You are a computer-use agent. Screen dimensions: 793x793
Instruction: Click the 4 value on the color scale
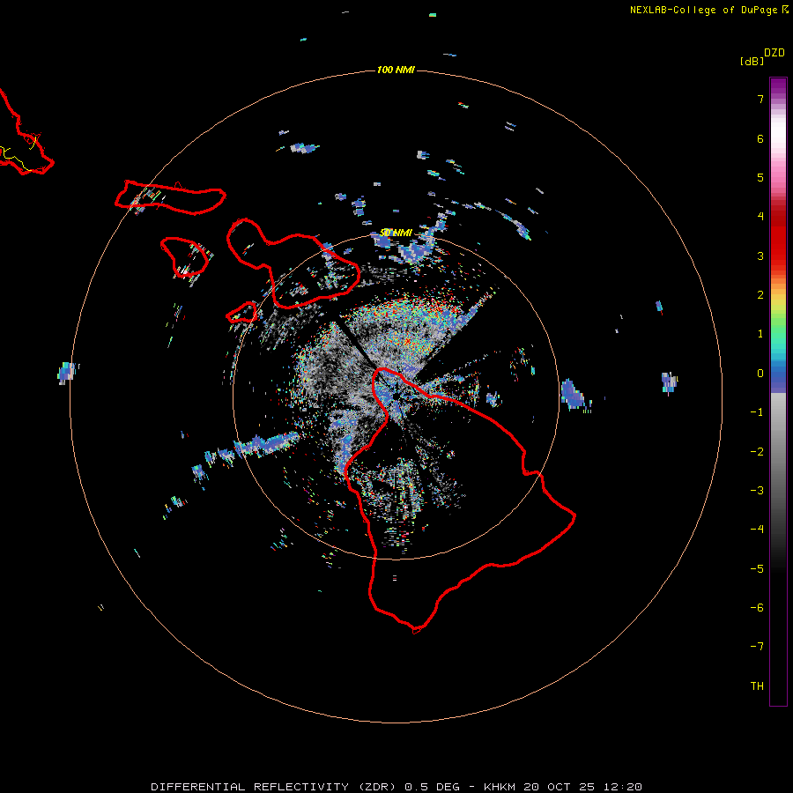pyautogui.click(x=760, y=217)
